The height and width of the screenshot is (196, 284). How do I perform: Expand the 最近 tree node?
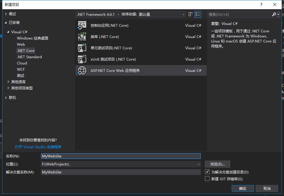[x=6, y=14]
